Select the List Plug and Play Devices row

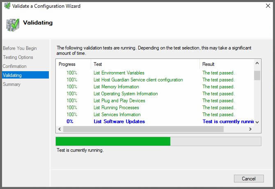coord(119,101)
